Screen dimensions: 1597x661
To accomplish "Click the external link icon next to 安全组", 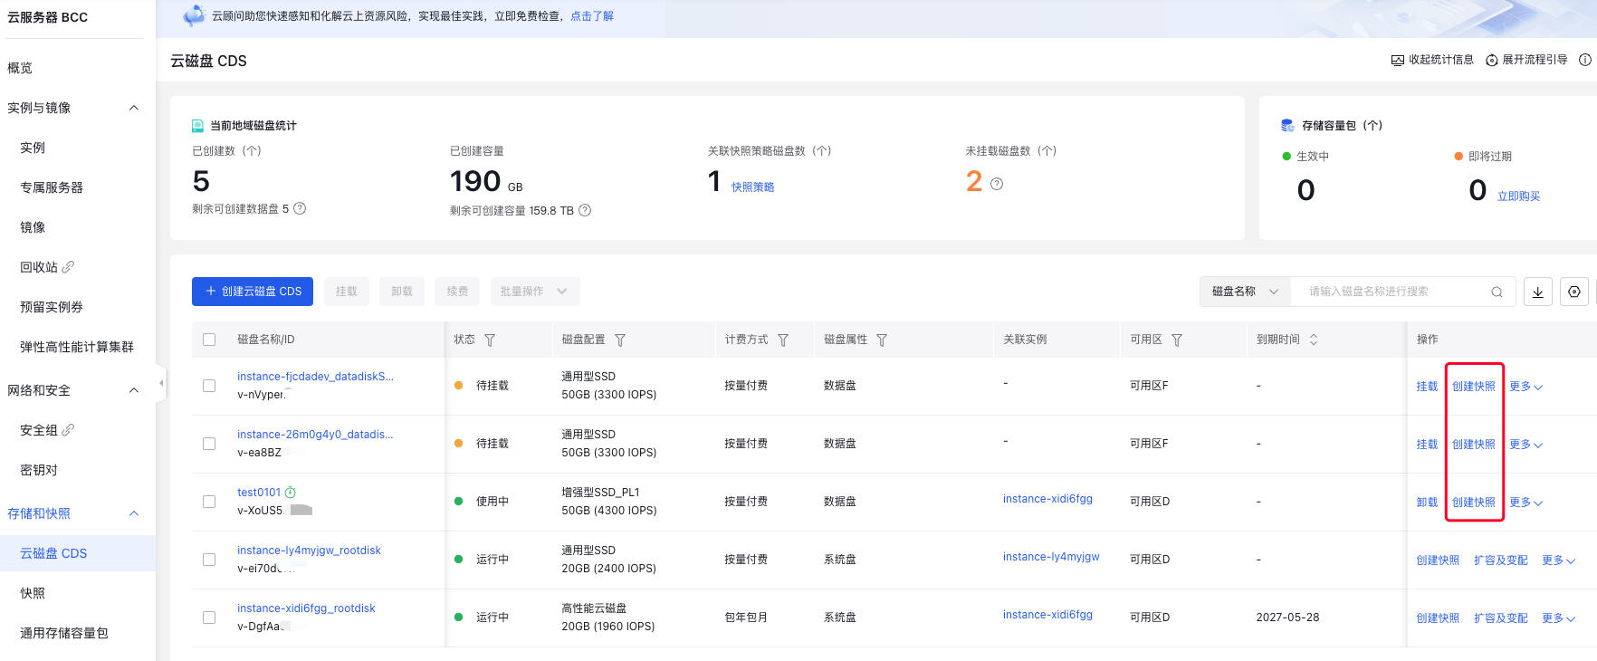I will (68, 430).
